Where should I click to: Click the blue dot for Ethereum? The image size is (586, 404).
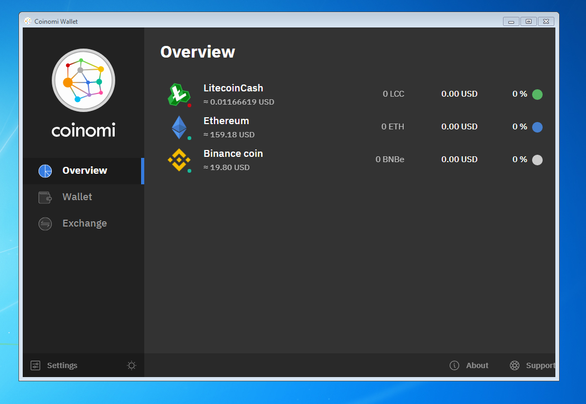point(537,127)
